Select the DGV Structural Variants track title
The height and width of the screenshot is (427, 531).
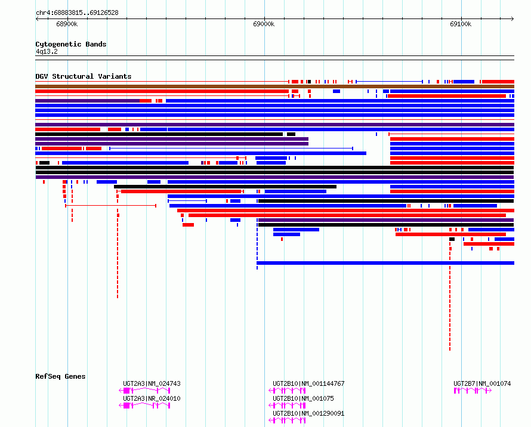(x=84, y=76)
